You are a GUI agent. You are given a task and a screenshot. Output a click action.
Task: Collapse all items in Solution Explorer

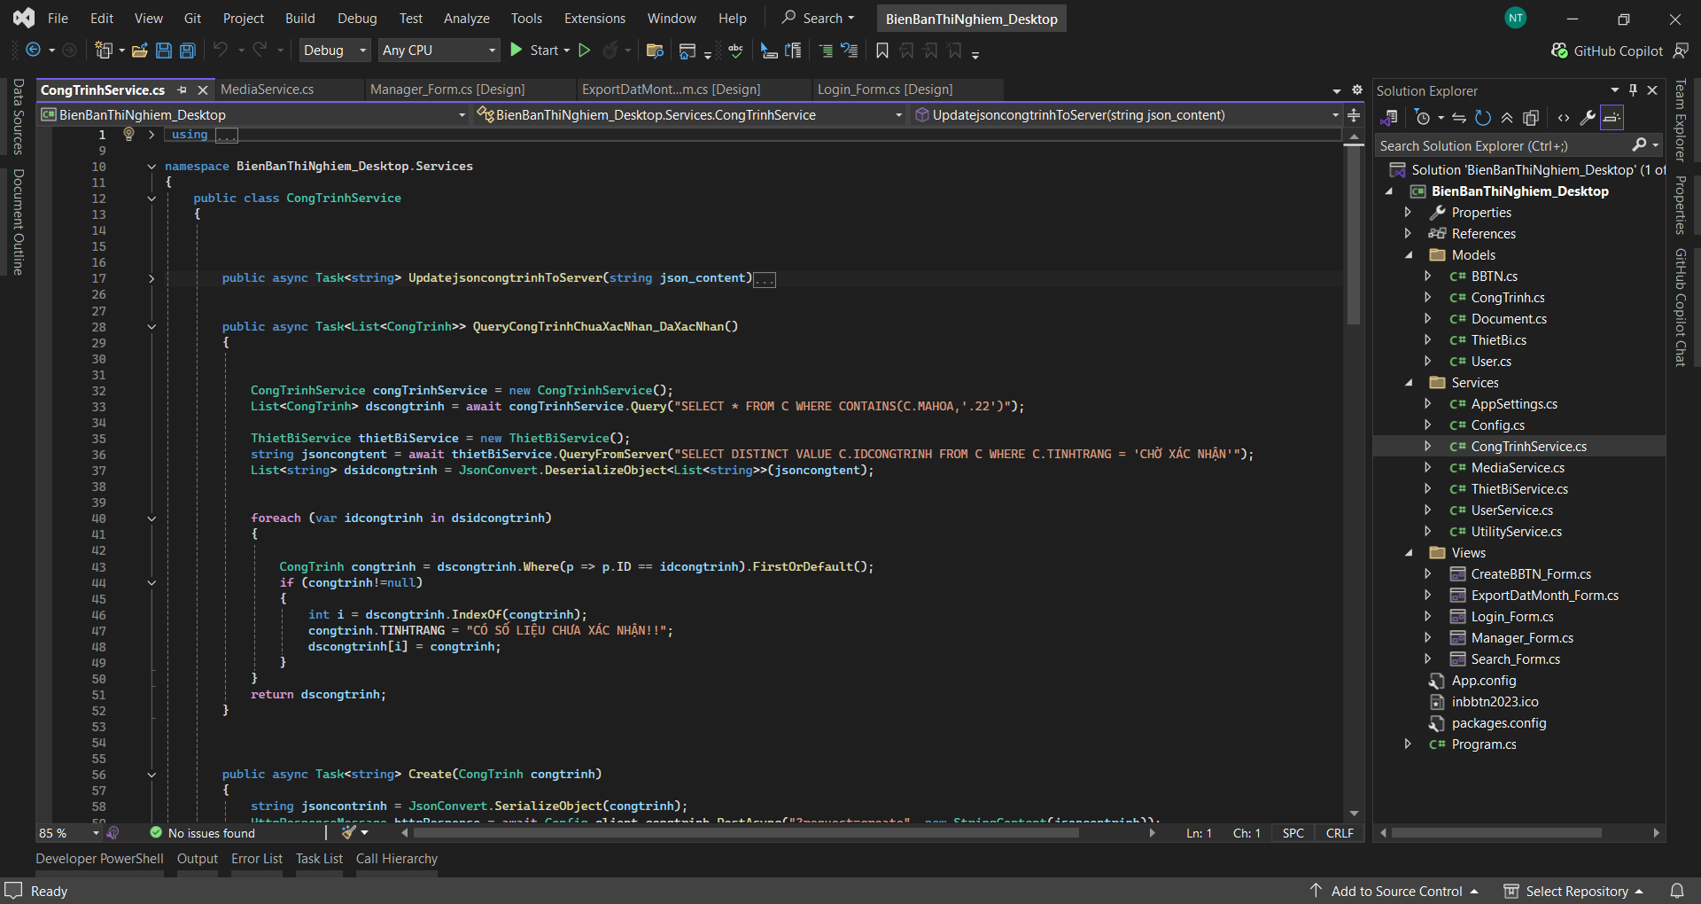pyautogui.click(x=1507, y=118)
